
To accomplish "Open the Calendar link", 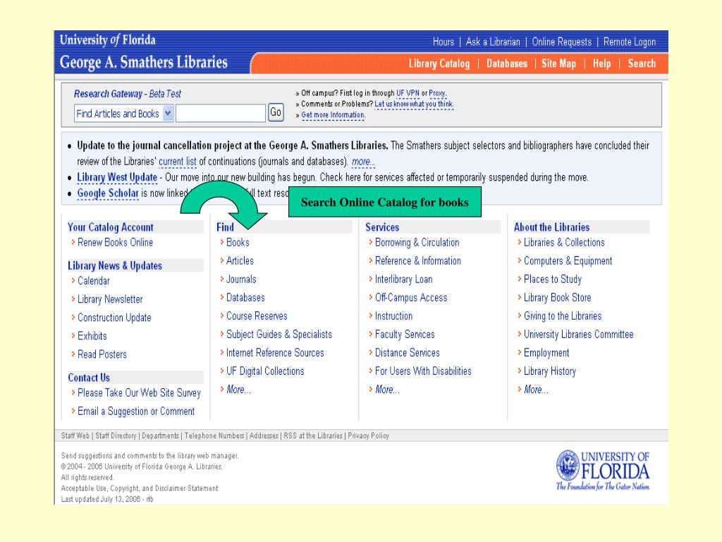I will 94,281.
